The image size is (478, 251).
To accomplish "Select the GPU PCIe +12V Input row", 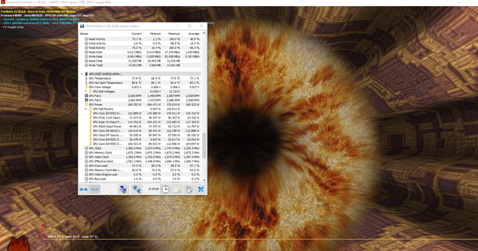I will [140, 117].
